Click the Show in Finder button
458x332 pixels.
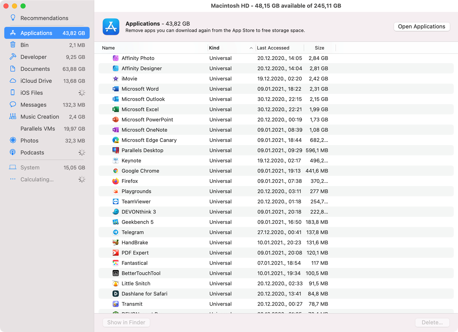(x=126, y=323)
